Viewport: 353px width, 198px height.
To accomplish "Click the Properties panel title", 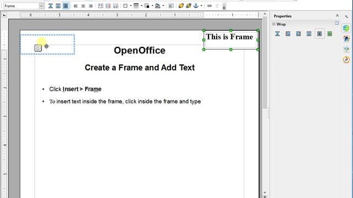I will pos(282,16).
